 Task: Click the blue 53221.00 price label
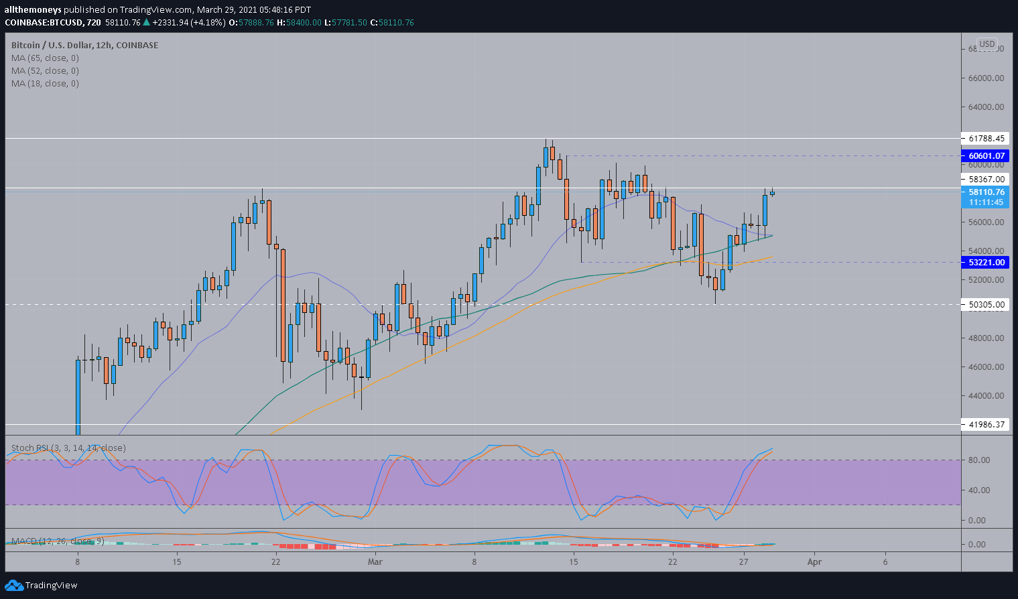pos(987,263)
